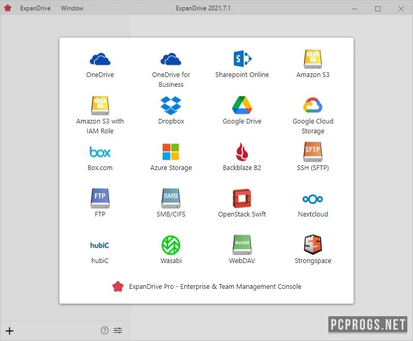
Task: Click the "Wasabi" label text
Action: click(171, 260)
